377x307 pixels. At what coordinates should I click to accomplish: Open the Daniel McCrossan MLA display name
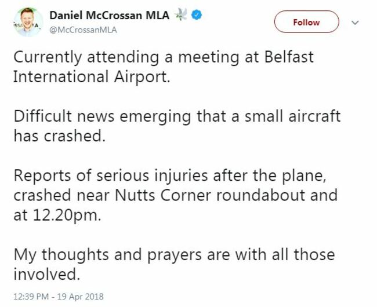point(109,16)
